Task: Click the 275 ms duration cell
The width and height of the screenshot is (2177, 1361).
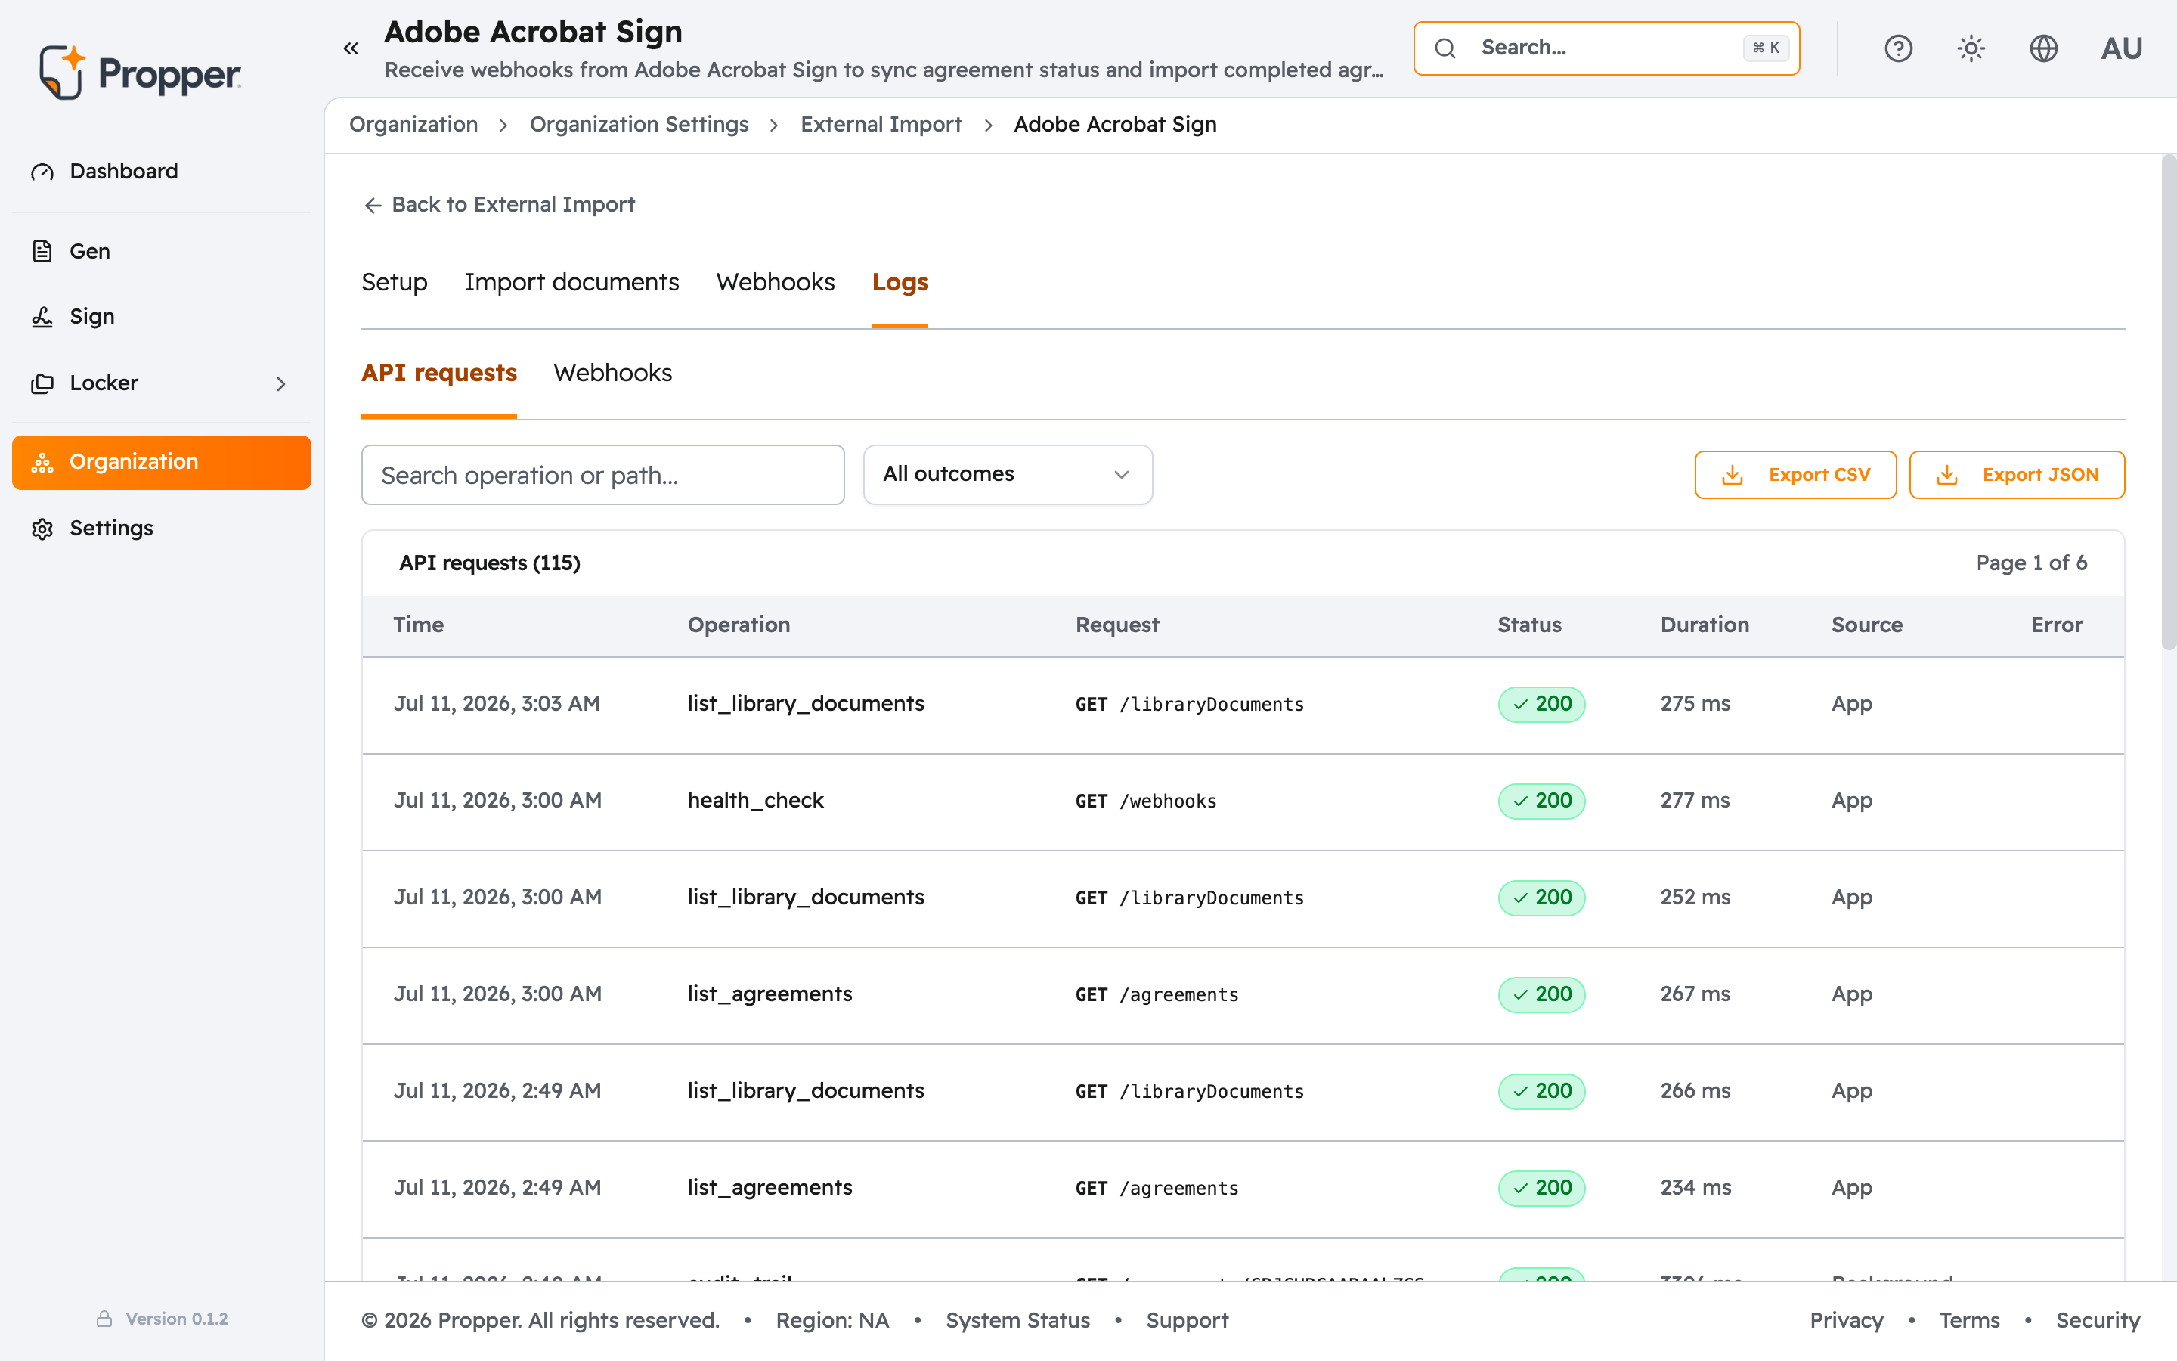Action: tap(1695, 704)
